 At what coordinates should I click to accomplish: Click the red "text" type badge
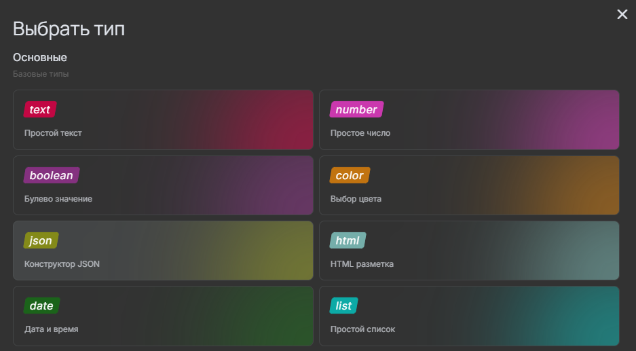coord(39,110)
